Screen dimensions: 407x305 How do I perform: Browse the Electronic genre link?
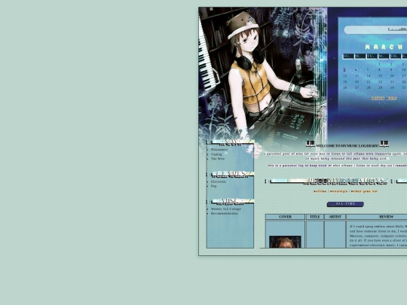(219, 181)
